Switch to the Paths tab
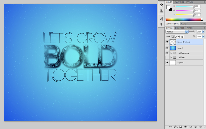 [190, 28]
